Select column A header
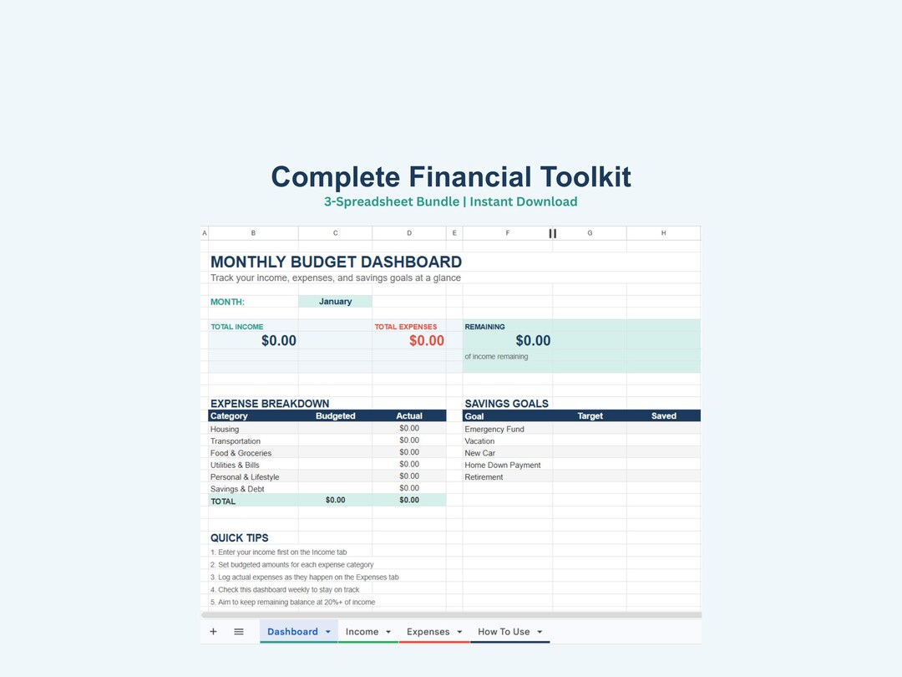Viewport: 902px width, 677px height. pos(205,233)
